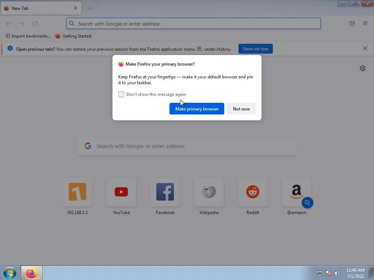This screenshot has height=280, width=374.
Task: Click the search magnifier in the address bar
Action: click(72, 23)
